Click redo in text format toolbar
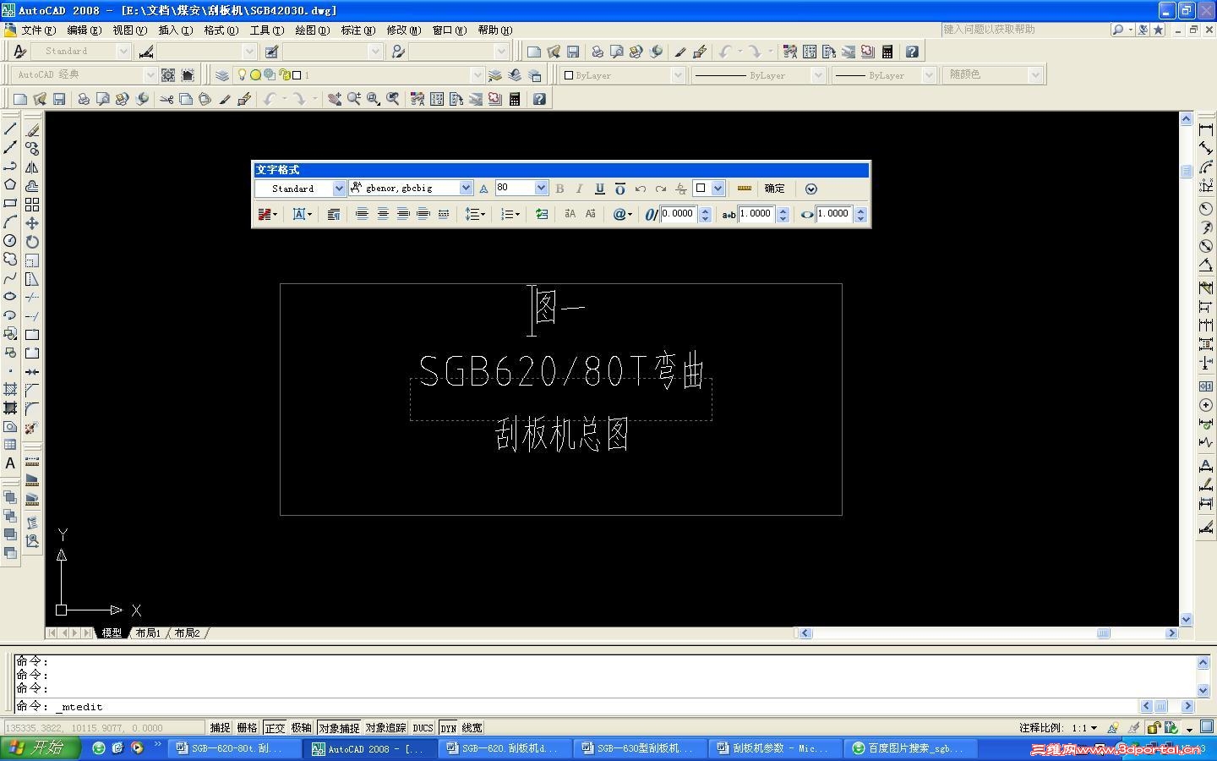The image size is (1217, 761). click(661, 189)
